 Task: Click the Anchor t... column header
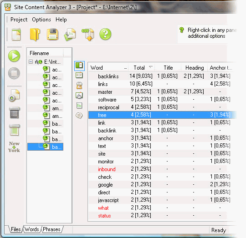(221, 68)
